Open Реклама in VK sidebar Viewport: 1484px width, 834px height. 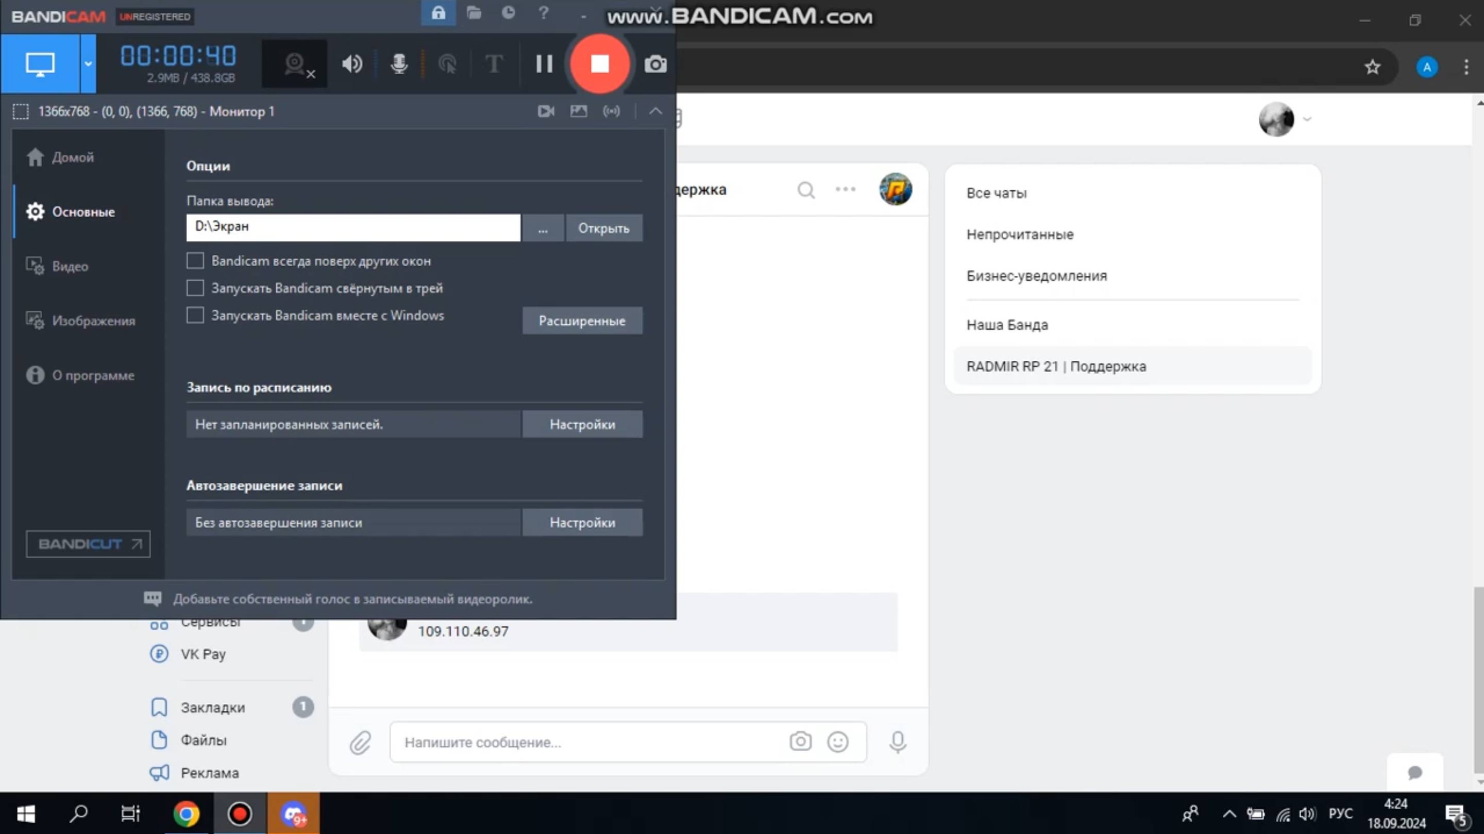(x=194, y=773)
